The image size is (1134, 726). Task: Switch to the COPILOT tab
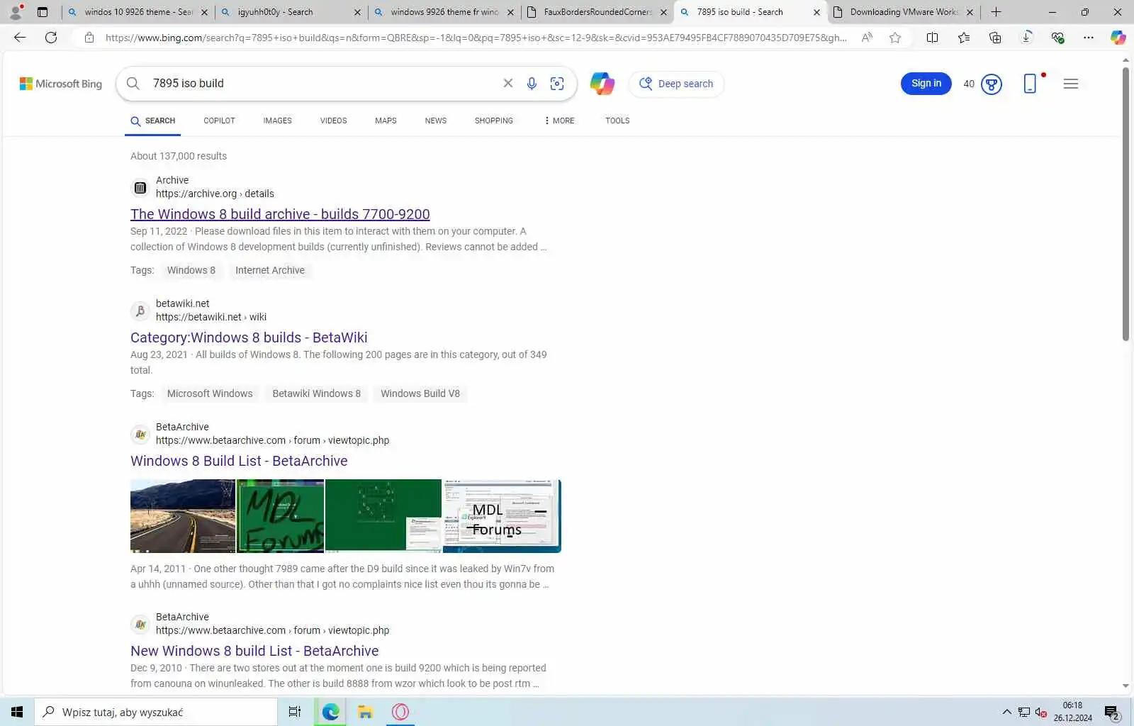[219, 121]
